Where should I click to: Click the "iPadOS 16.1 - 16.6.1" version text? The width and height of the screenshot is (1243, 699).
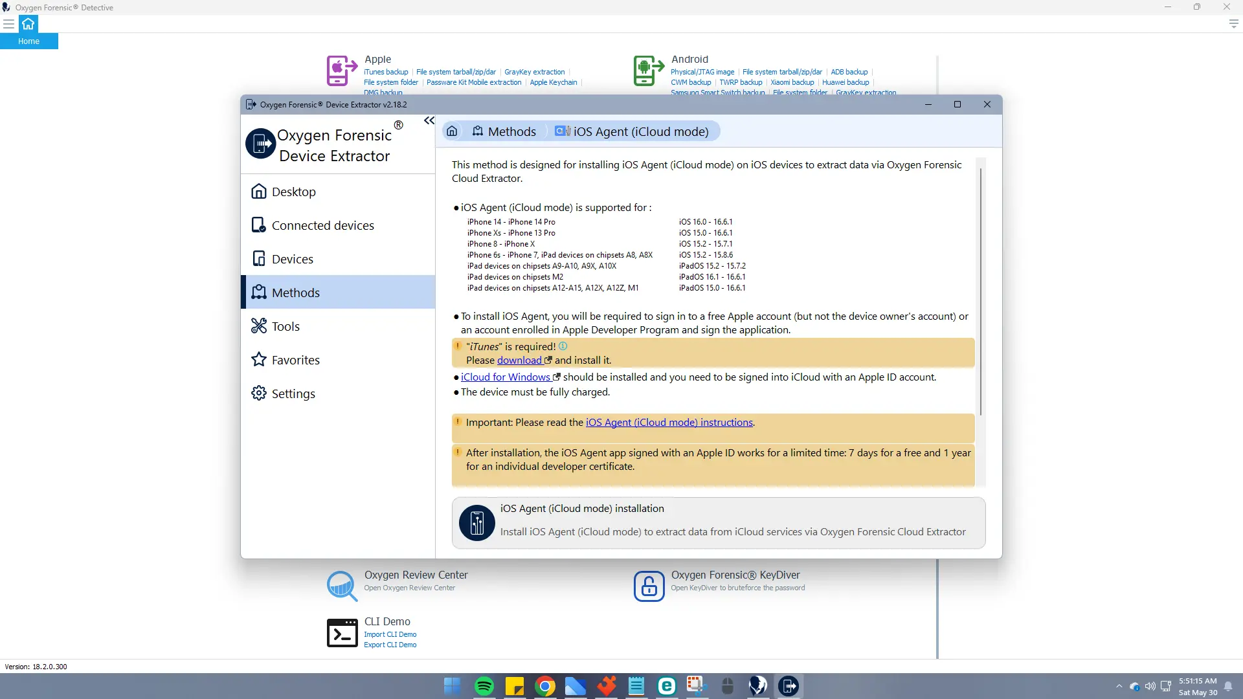point(711,277)
